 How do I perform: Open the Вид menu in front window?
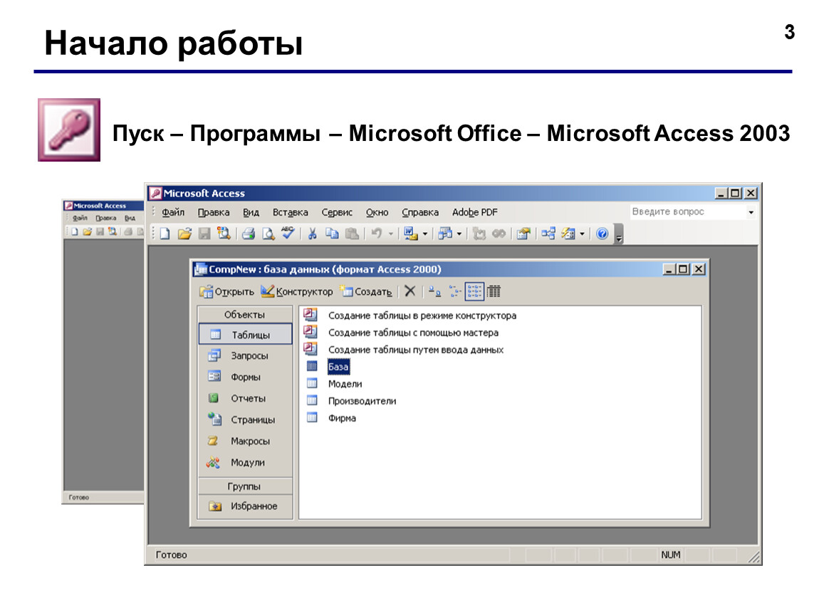(x=251, y=212)
